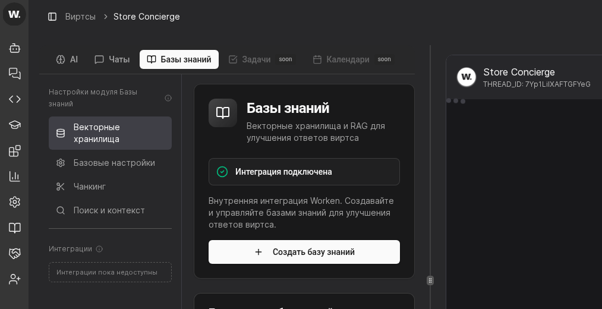Viewport: 602px width, 309px height.
Task: Click the add-user sidebar icon
Action: click(x=15, y=279)
